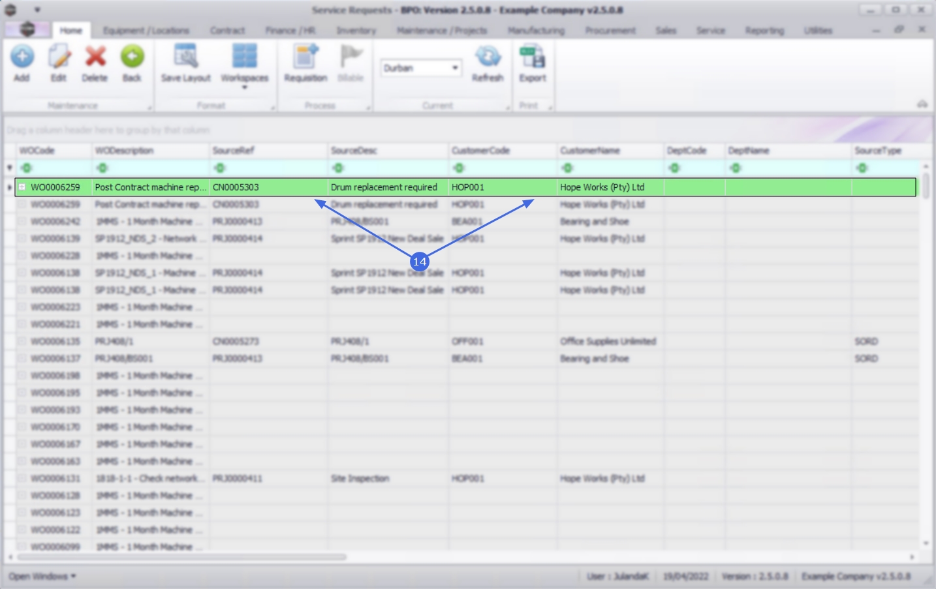Open the Equipment / Locations tab
936x589 pixels.
pos(146,31)
